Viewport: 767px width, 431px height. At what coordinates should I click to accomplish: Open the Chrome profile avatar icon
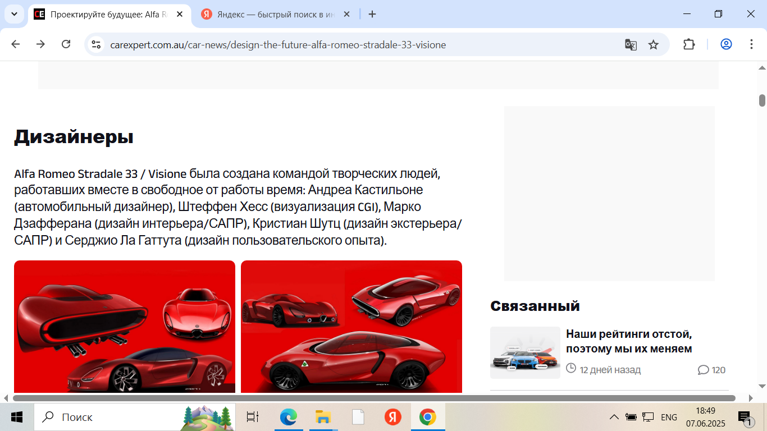(726, 44)
